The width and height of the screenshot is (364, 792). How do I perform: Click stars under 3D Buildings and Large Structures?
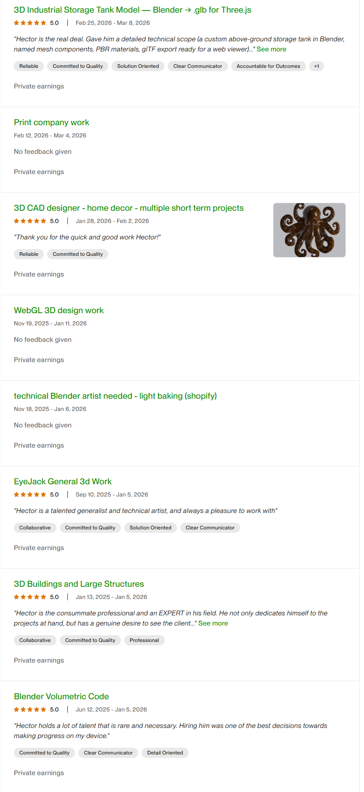tap(30, 597)
